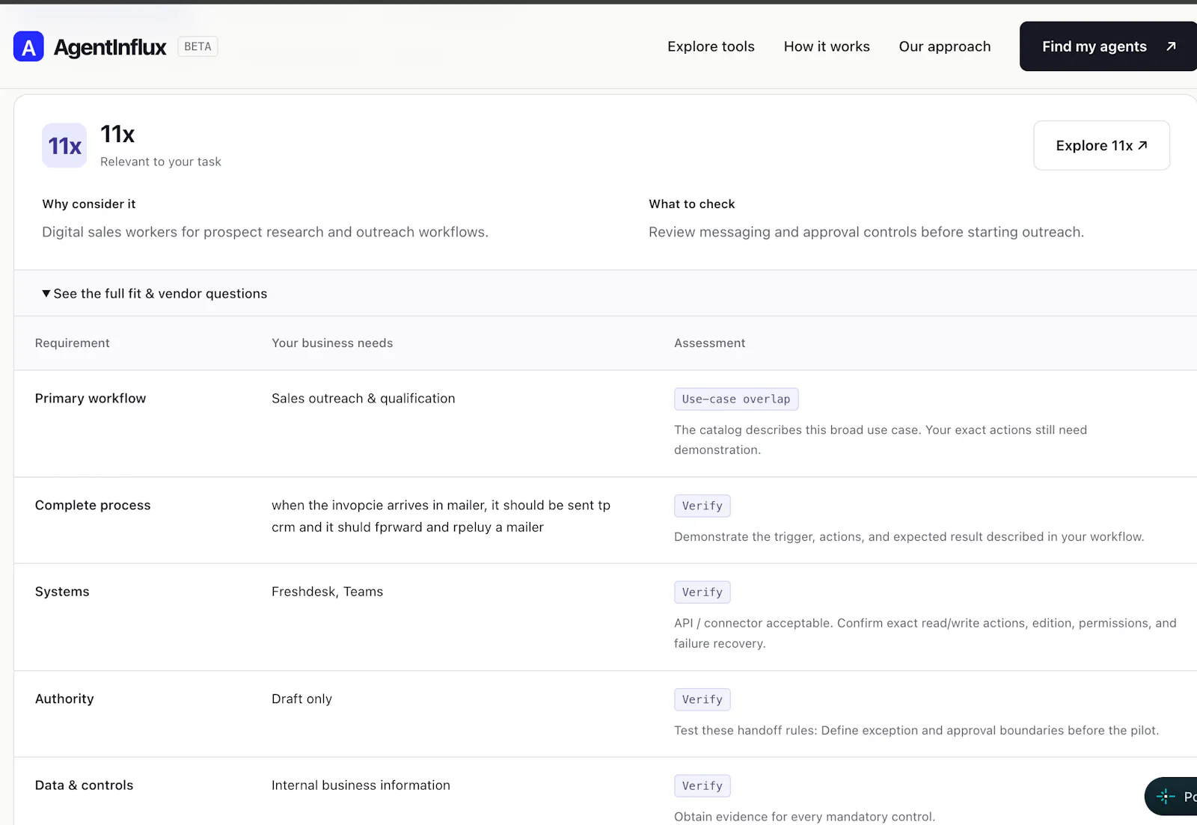Click the arrow icon on Explore 11x
The image size is (1197, 825).
tap(1142, 145)
